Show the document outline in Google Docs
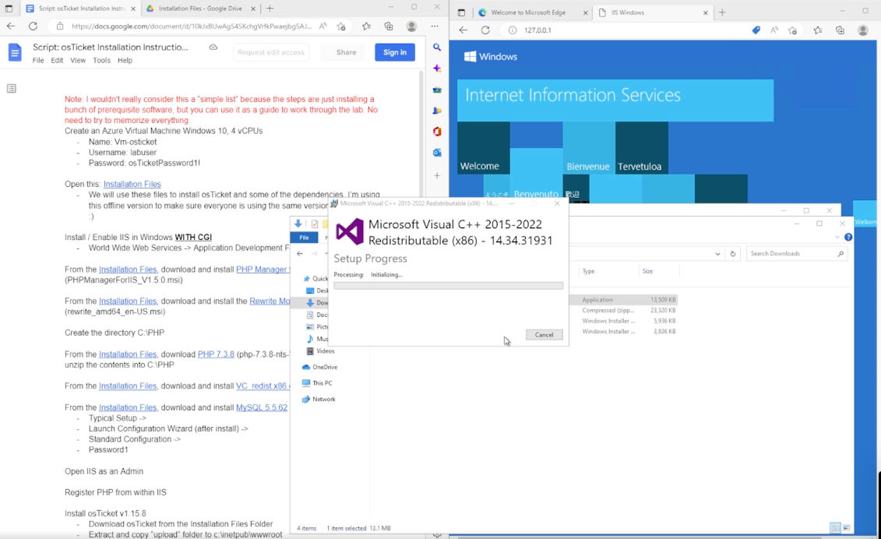 point(11,88)
